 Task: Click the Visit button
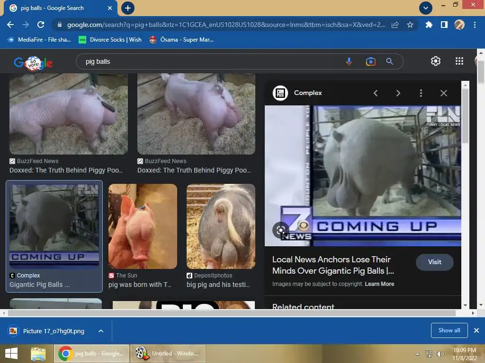(435, 262)
